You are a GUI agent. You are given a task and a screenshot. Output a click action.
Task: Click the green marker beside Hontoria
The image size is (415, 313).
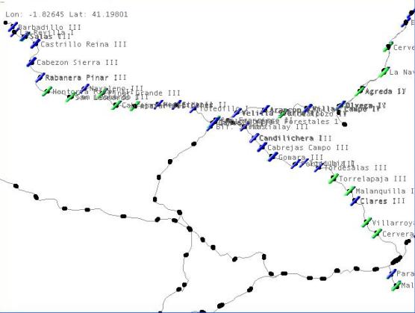[47, 91]
